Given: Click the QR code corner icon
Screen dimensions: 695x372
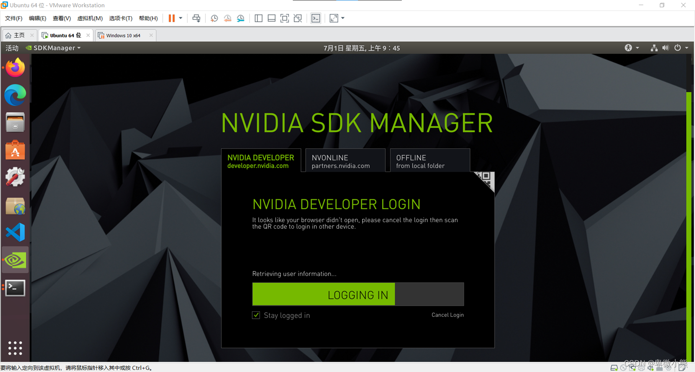Looking at the screenshot, I should click(x=485, y=180).
